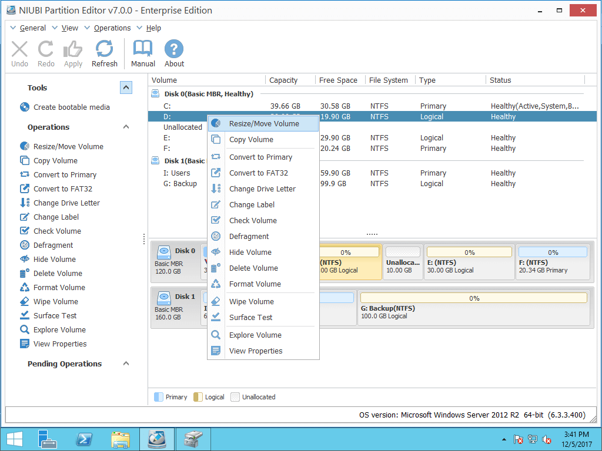Click sidebar Change Label icon

25,217
